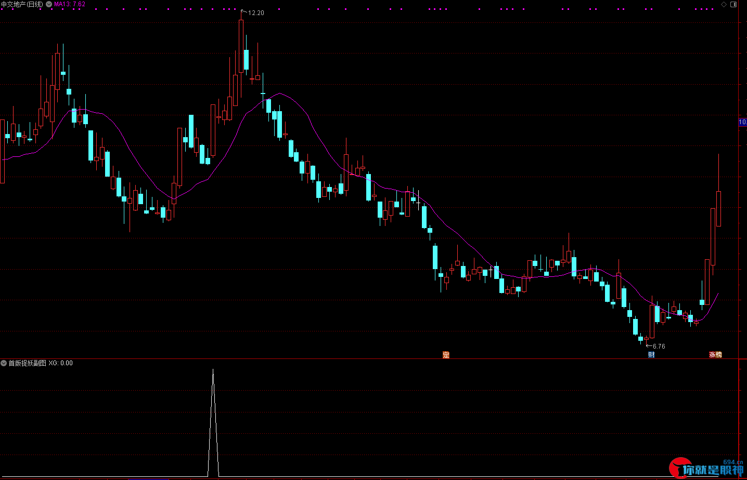Click the diamond marker icon at top right

click(x=724, y=4)
